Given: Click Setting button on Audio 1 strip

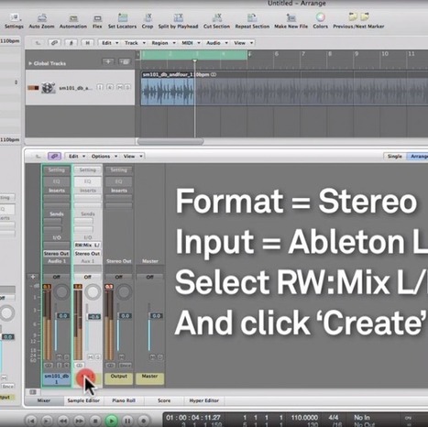Looking at the screenshot, I should tap(57, 170).
